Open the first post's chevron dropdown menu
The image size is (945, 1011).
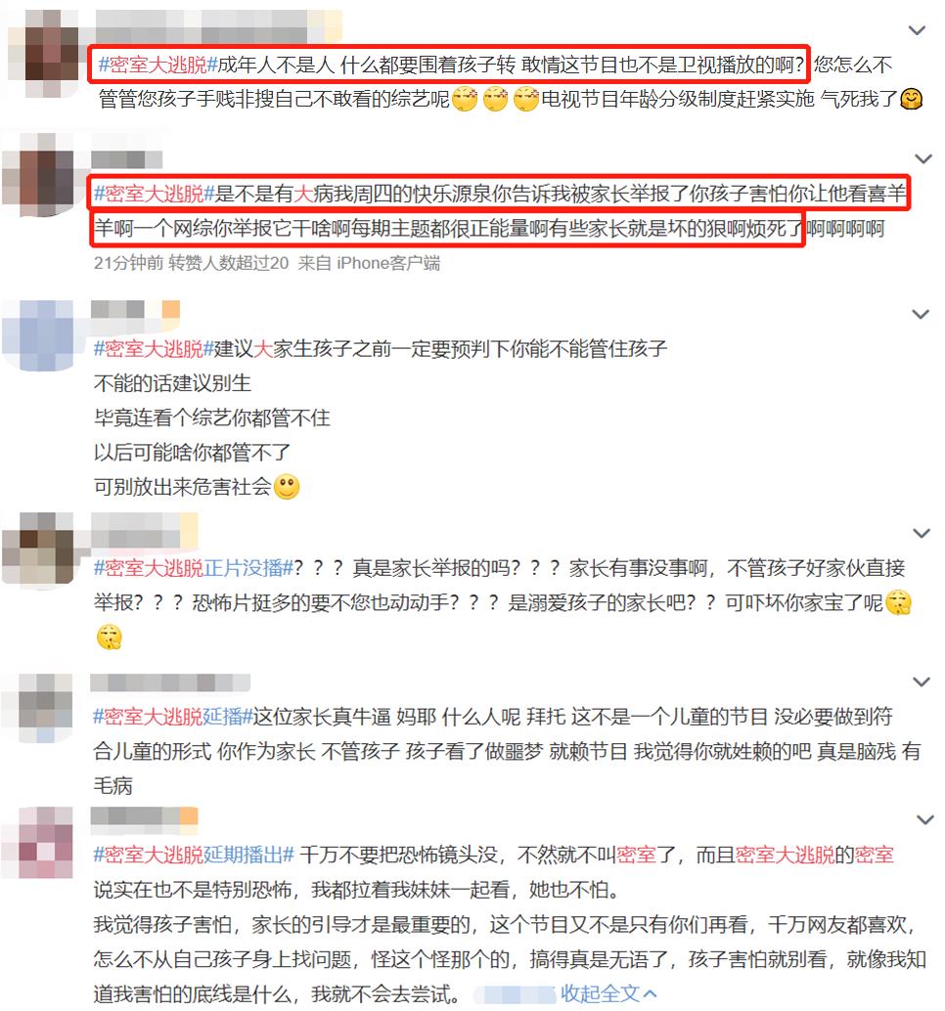tap(917, 30)
